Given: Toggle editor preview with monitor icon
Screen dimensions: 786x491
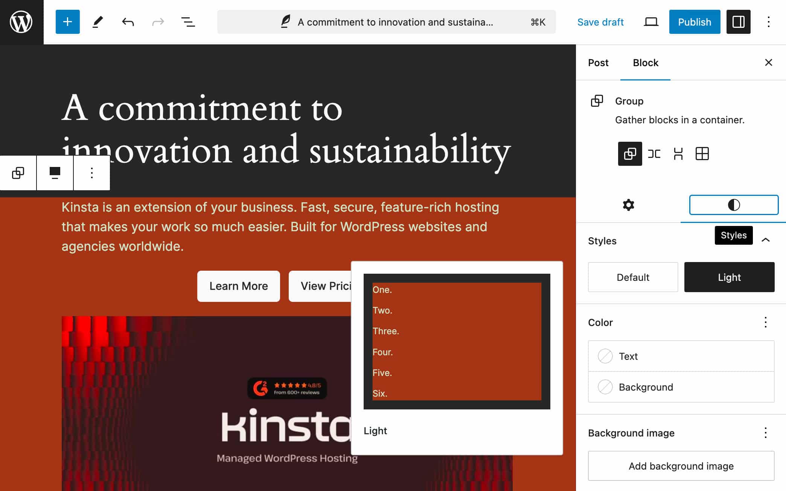Looking at the screenshot, I should pos(651,22).
